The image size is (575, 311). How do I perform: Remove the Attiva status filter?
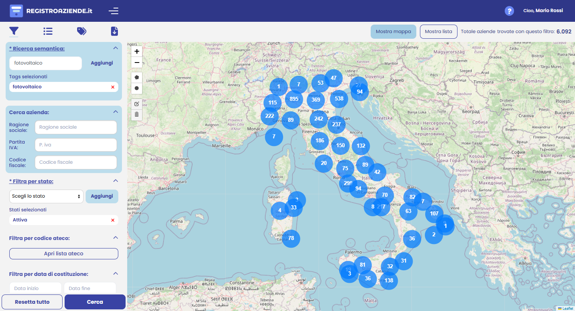pos(113,220)
